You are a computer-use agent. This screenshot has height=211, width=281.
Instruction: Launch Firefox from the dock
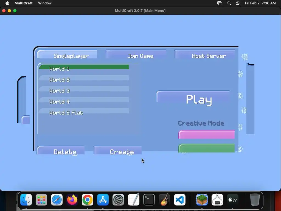72,200
